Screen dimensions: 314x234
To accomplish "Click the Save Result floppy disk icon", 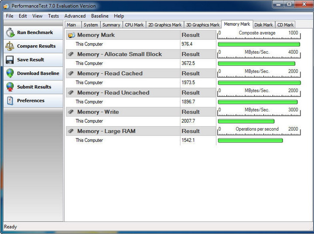I will pyautogui.click(x=10, y=60).
